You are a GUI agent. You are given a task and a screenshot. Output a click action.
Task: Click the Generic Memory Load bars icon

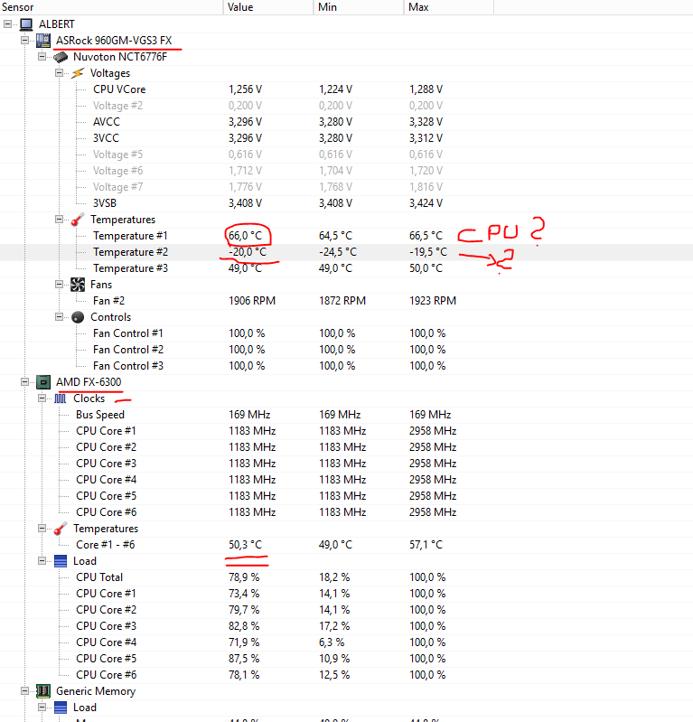click(61, 708)
